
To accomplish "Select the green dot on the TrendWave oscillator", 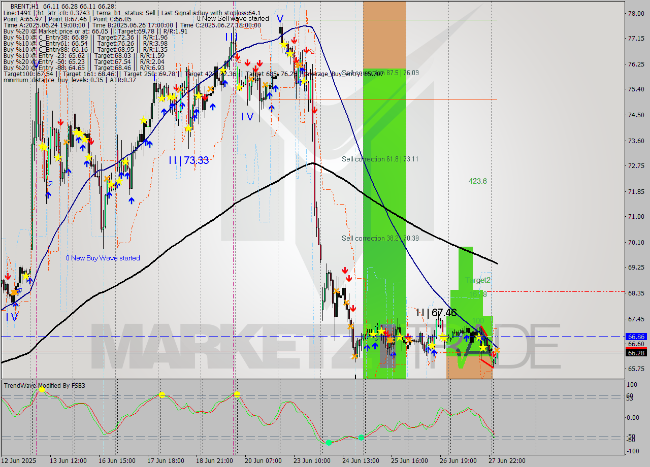I will (328, 443).
